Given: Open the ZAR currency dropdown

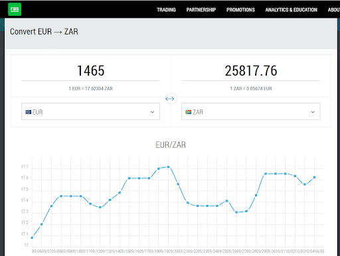Looking at the screenshot, I should click(x=251, y=111).
